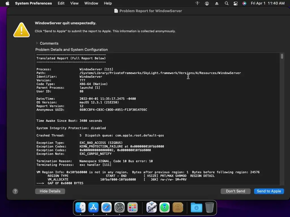
Task: Open Safari from the Dock
Action: (106, 207)
